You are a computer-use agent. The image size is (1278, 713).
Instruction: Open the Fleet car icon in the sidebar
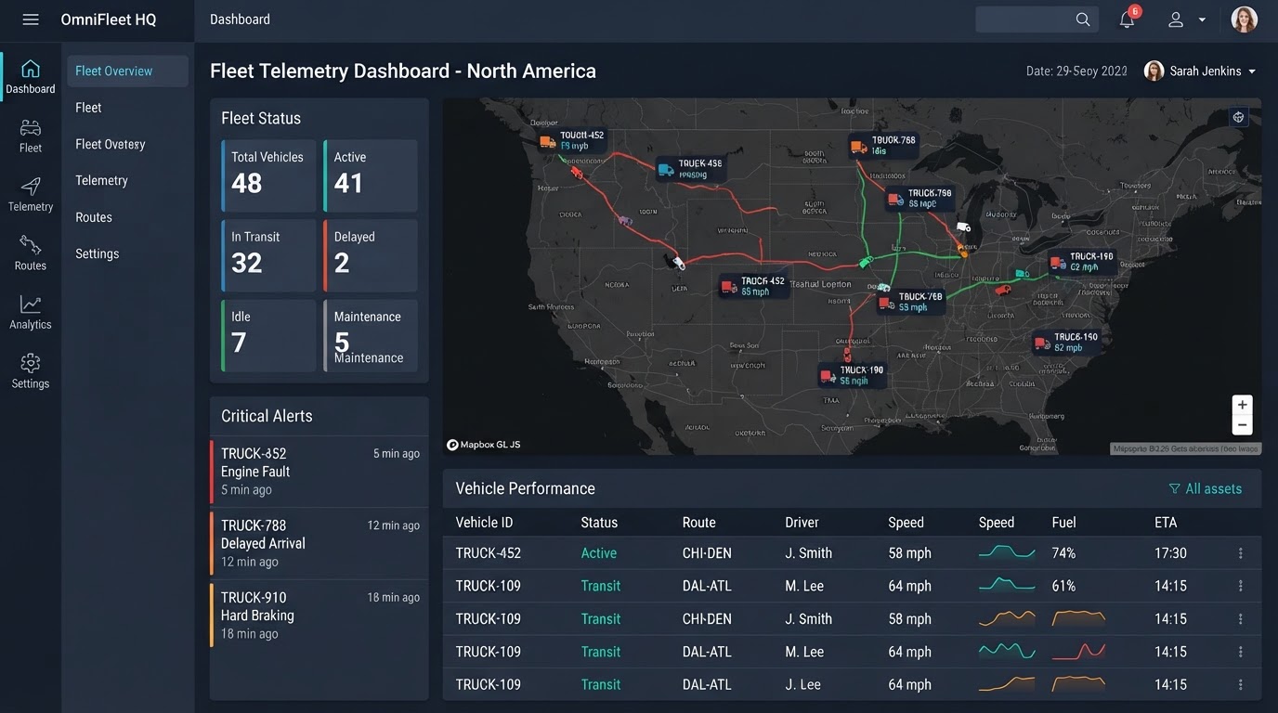click(x=31, y=136)
